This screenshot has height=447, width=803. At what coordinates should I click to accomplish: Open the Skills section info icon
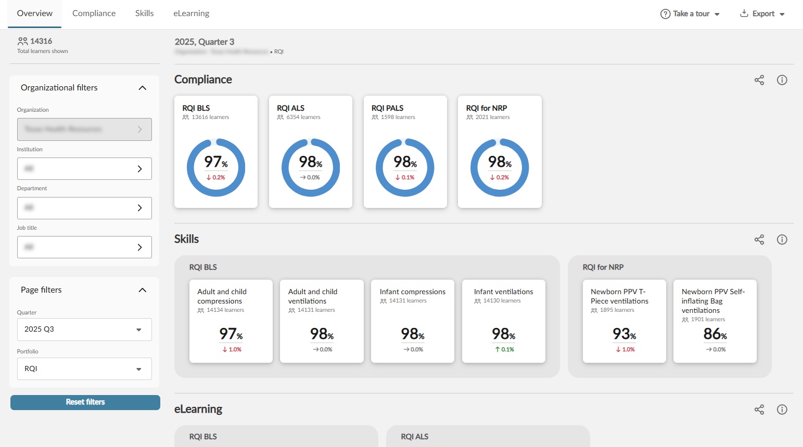782,240
